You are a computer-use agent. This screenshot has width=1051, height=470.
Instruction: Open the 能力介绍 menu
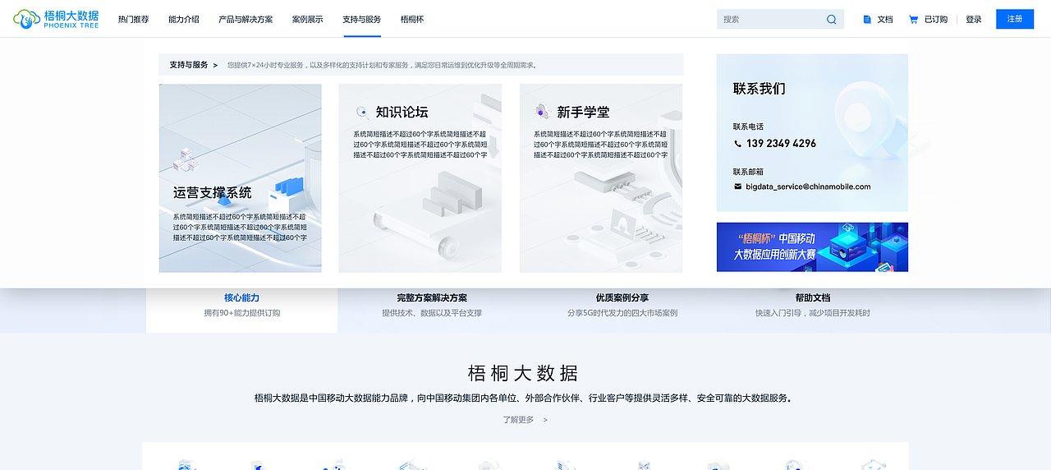pyautogui.click(x=184, y=20)
